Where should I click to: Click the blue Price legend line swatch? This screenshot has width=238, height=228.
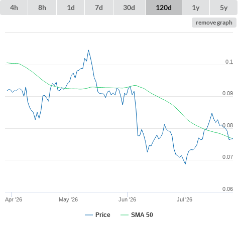(89, 215)
